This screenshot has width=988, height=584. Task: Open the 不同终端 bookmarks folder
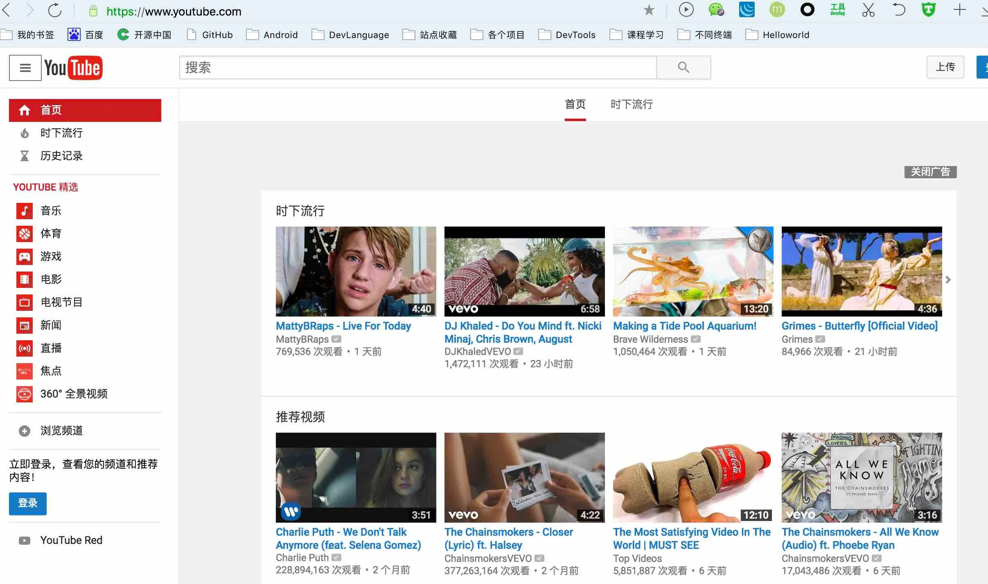click(x=704, y=35)
